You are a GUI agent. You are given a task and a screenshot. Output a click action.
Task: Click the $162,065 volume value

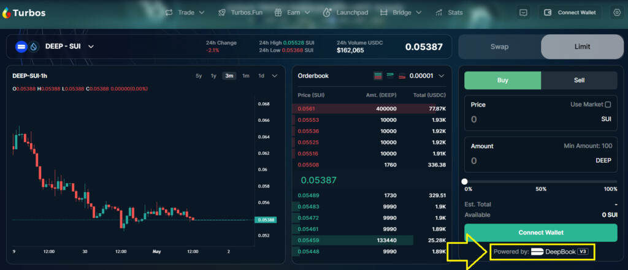(350, 50)
